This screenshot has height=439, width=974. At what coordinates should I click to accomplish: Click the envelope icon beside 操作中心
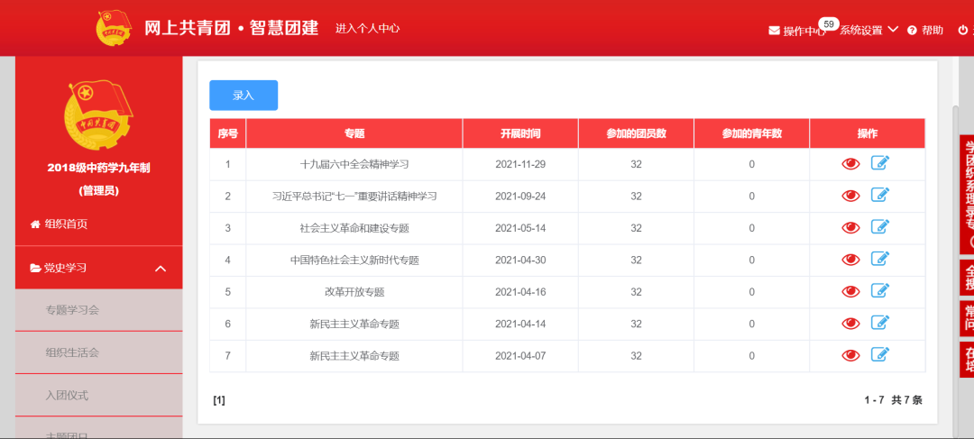click(774, 31)
